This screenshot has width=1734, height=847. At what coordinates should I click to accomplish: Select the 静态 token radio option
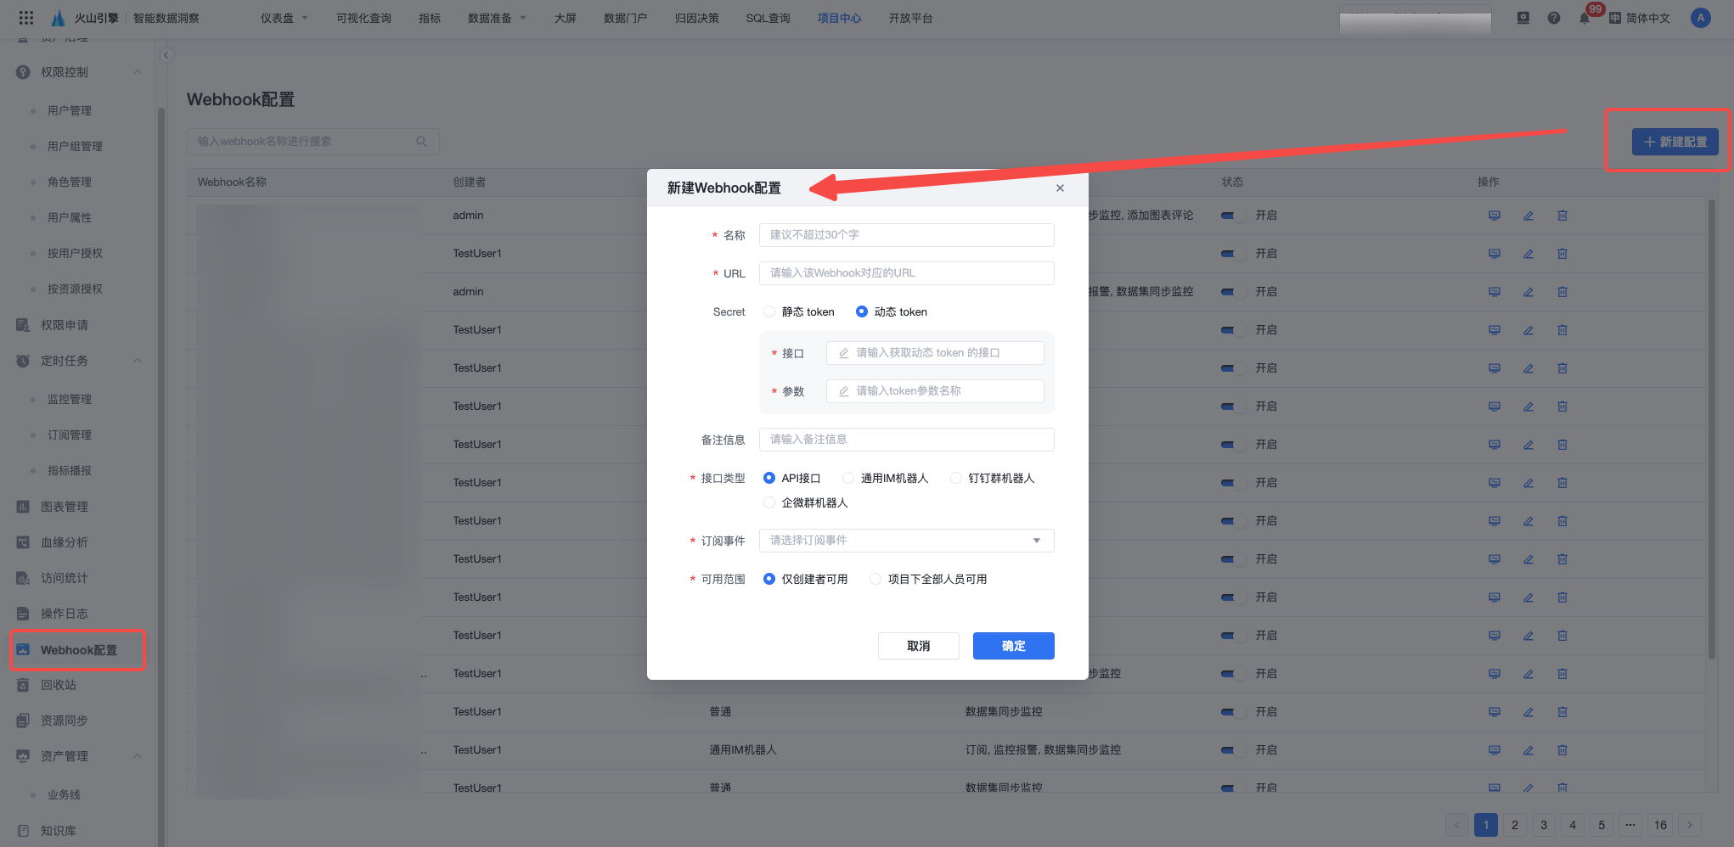point(799,312)
